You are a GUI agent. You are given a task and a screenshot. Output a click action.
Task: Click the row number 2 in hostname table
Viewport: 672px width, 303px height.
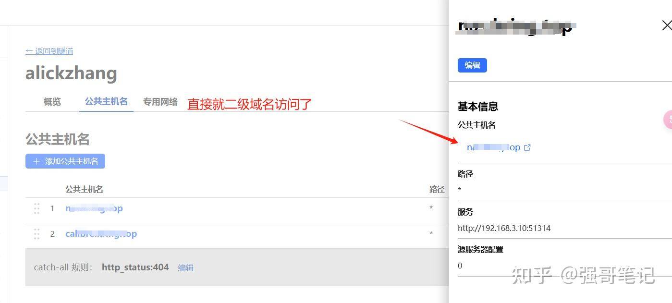52,234
